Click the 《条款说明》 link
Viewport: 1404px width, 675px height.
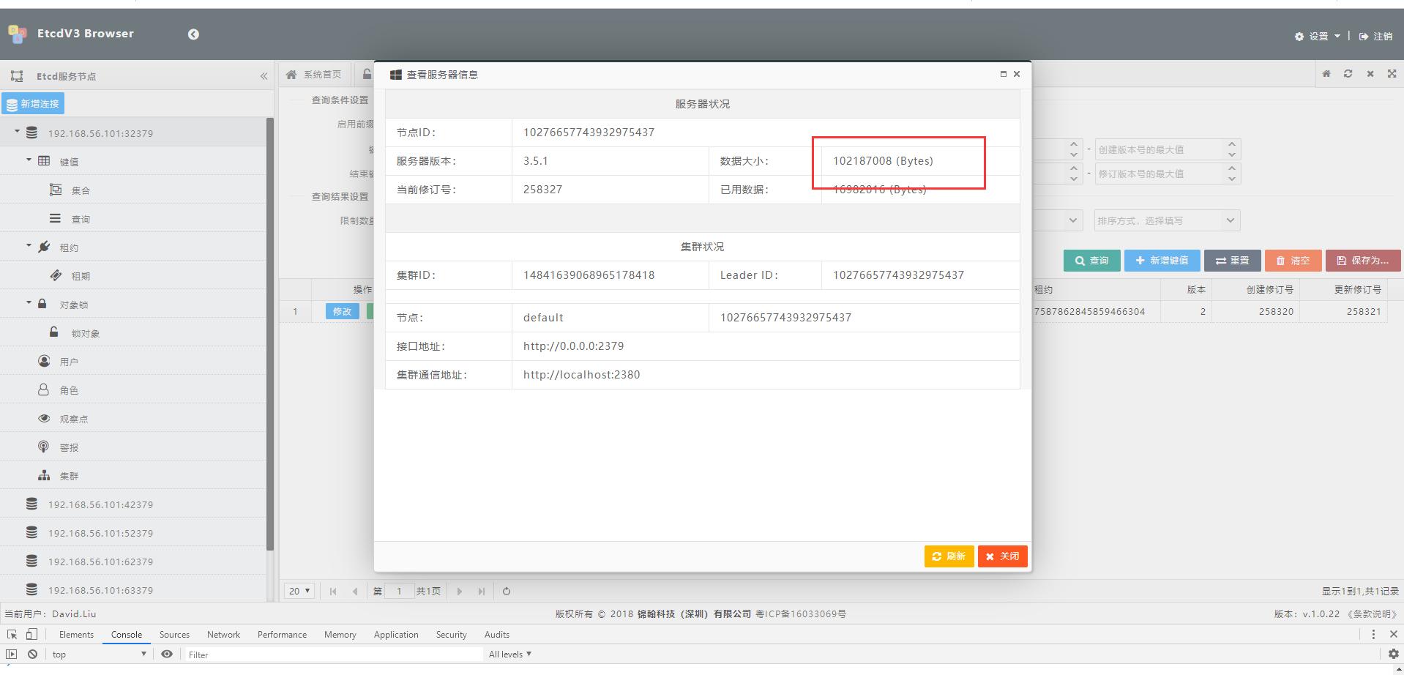(1372, 614)
